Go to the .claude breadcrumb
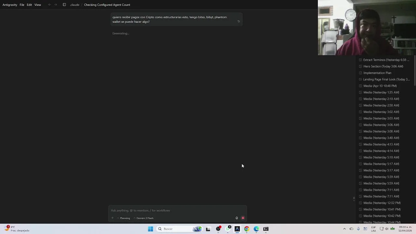 [x=75, y=5]
